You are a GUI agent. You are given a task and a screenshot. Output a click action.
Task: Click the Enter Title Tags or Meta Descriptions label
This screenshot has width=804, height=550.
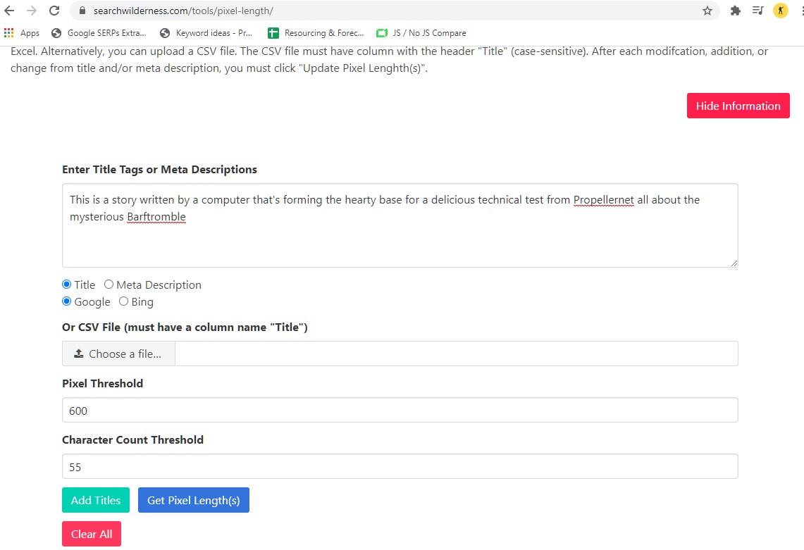[x=159, y=170]
